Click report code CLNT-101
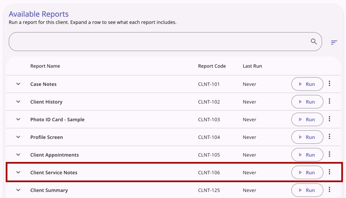This screenshot has width=346, height=198. pyautogui.click(x=209, y=84)
